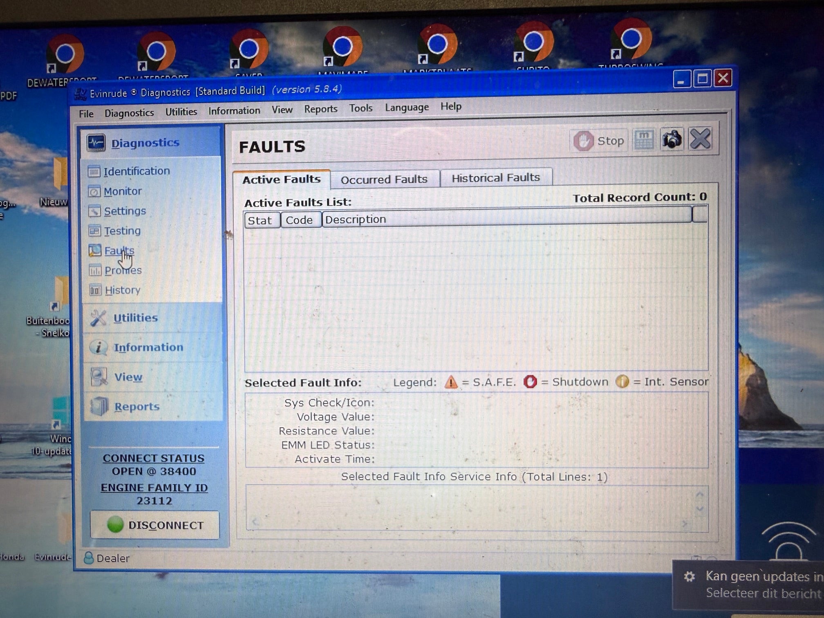The width and height of the screenshot is (824, 618).
Task: Click the Dealer user icon in status bar
Action: (88, 558)
